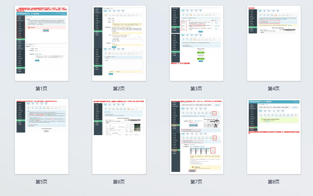Image resolution: width=313 pixels, height=196 pixels.
Task: Click the label 第1页
Action: click(42, 89)
